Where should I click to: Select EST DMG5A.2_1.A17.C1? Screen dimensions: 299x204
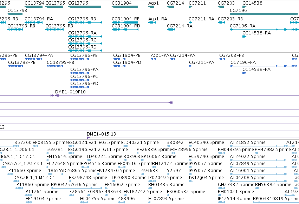tap(22, 164)
